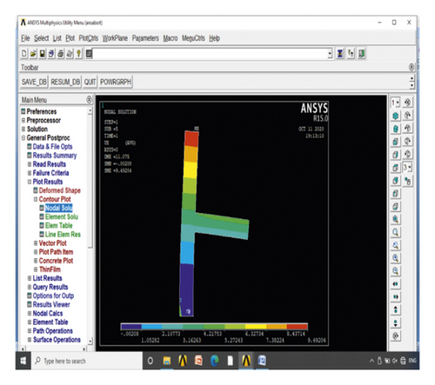Open the active window number dropdown
The width and height of the screenshot is (435, 385).
[x=396, y=103]
